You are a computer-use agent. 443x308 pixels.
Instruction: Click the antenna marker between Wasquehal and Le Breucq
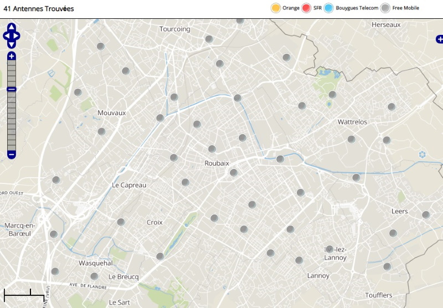click(94, 276)
